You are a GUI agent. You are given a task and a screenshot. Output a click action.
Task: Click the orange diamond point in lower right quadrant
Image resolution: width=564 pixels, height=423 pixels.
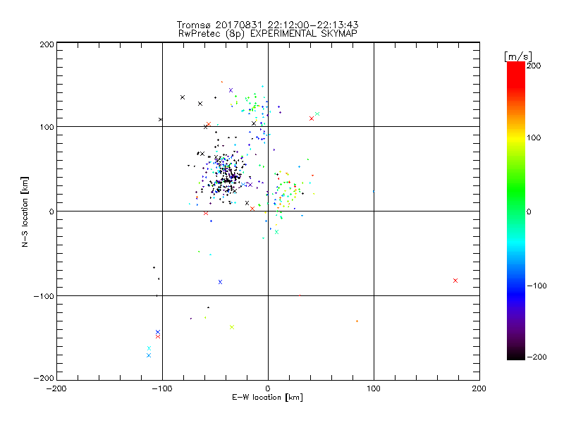(x=357, y=321)
